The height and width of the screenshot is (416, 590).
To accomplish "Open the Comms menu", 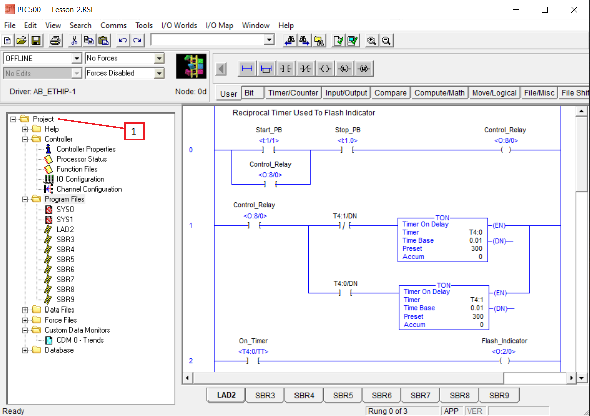I will point(113,25).
